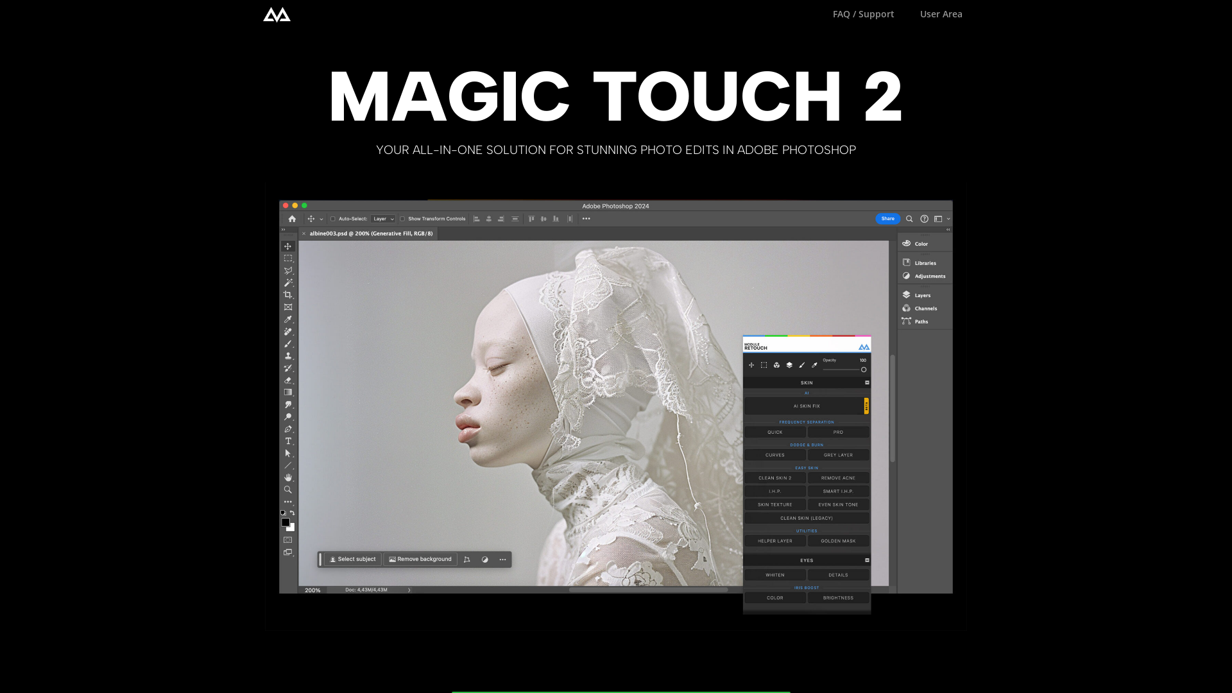This screenshot has height=693, width=1232.
Task: Open the FAQ / Support page
Action: (x=863, y=14)
